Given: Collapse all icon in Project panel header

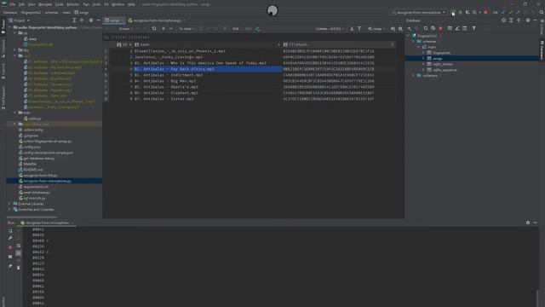Looking at the screenshot, I should tap(82, 20).
